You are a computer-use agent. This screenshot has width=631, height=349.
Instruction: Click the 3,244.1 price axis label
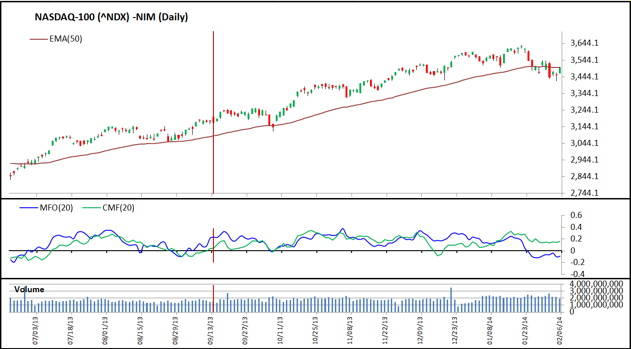(x=585, y=110)
